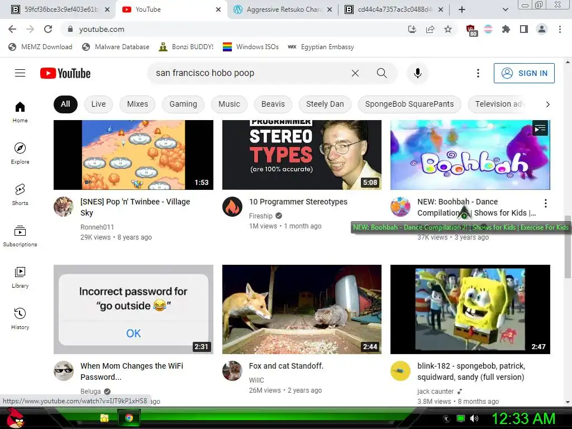
Task: Switch to the Aggressive Retsuko browser tab
Action: [x=283, y=9]
